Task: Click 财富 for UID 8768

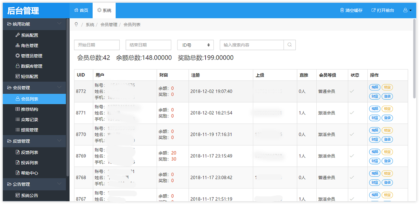Action: pyautogui.click(x=375, y=182)
